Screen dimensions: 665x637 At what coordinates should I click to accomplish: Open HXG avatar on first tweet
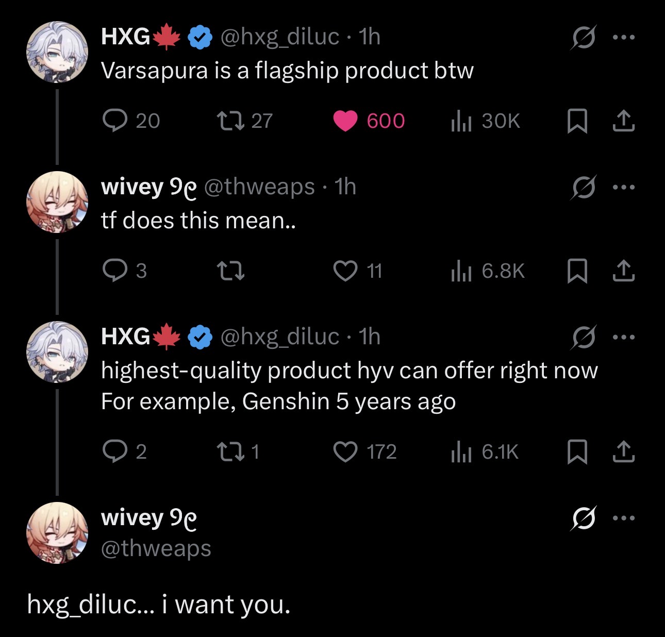pos(57,52)
